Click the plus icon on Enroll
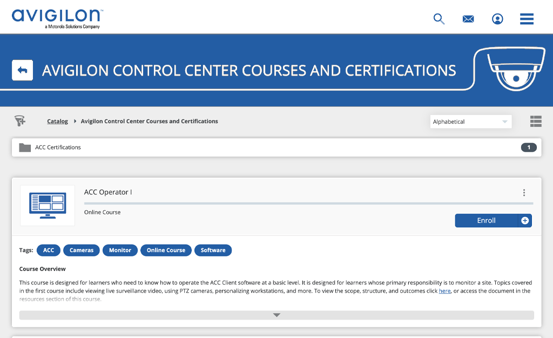The image size is (553, 338). (x=525, y=221)
